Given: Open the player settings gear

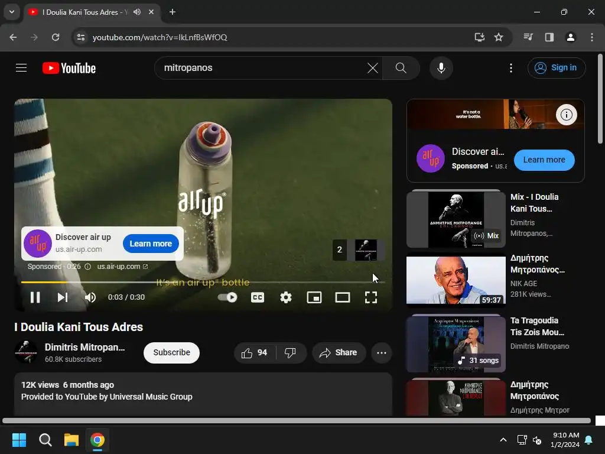Looking at the screenshot, I should tap(286, 297).
